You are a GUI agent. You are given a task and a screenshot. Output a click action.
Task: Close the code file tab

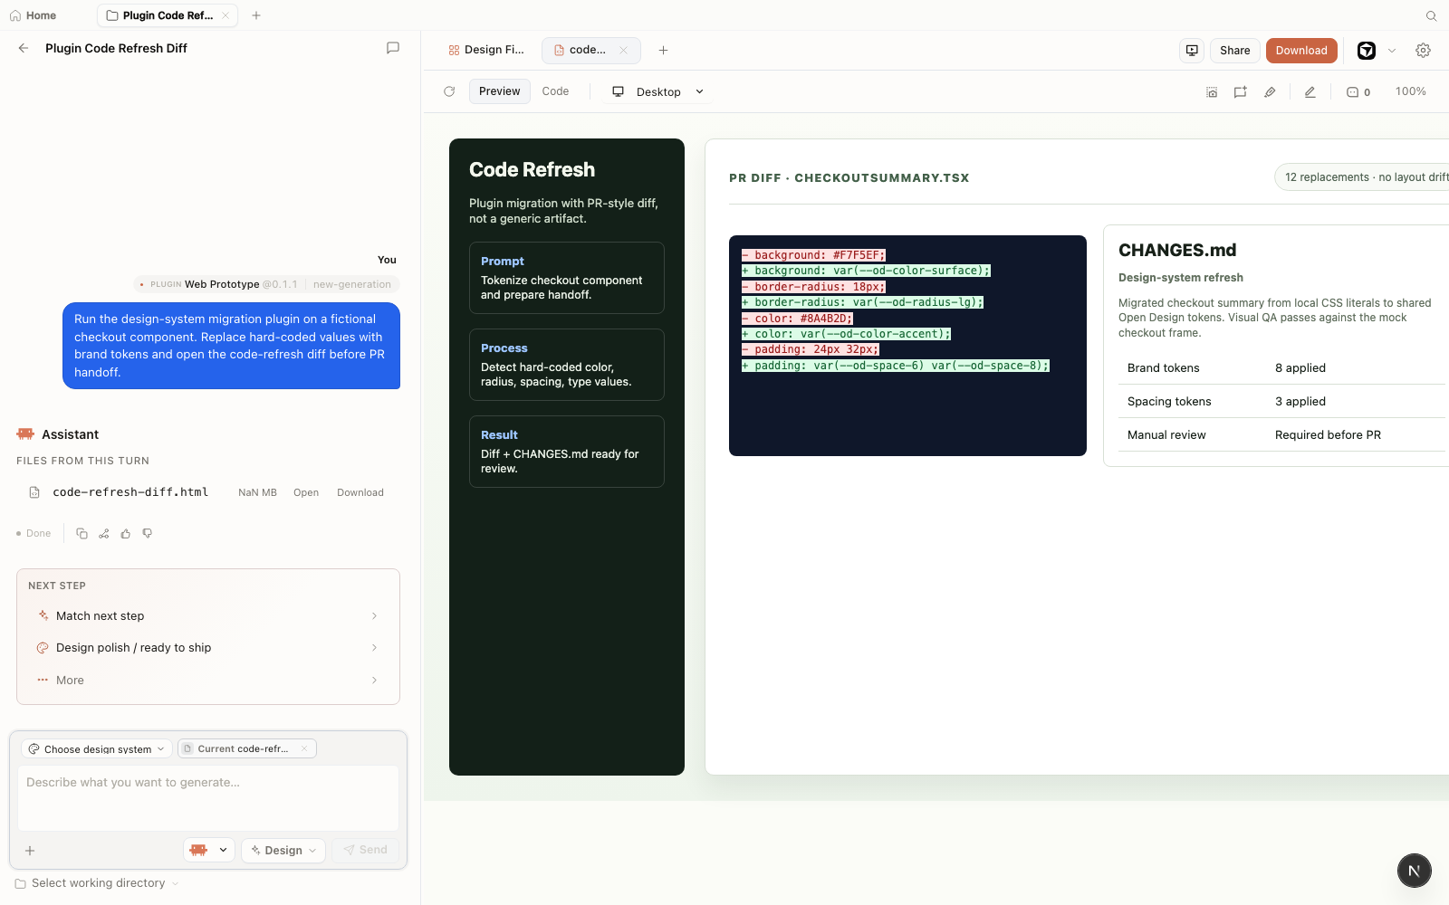point(623,51)
